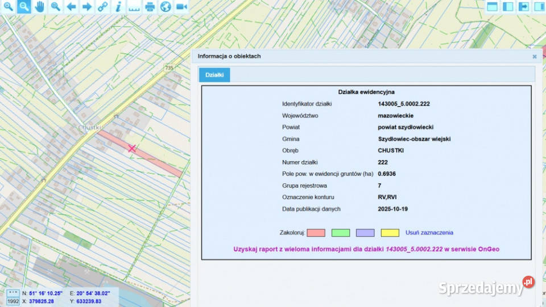Switch to the Działki tab

214,75
